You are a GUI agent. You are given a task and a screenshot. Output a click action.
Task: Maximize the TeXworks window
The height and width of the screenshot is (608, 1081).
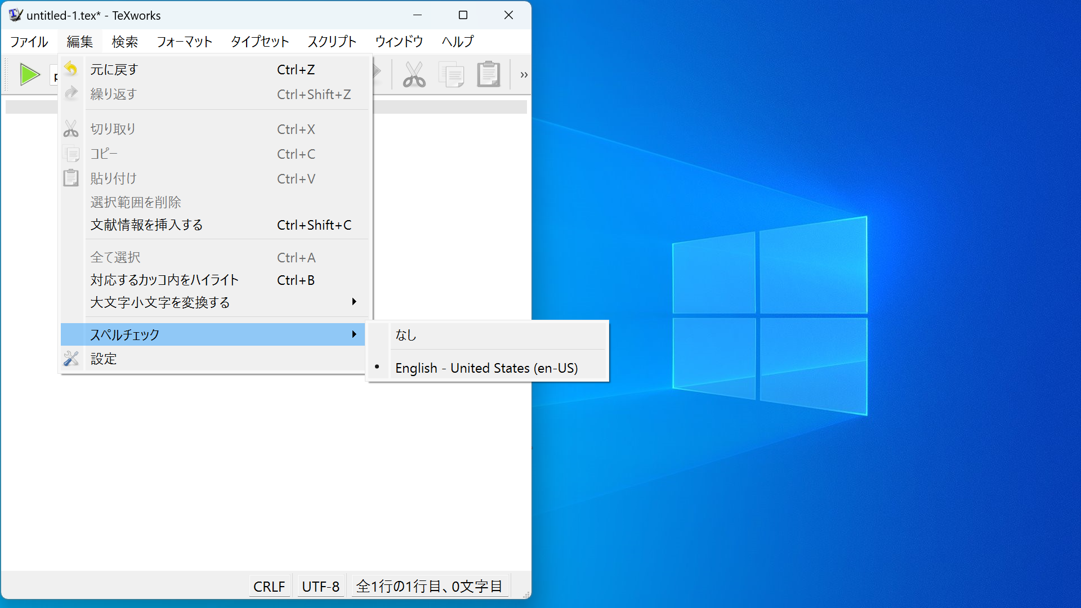click(463, 15)
